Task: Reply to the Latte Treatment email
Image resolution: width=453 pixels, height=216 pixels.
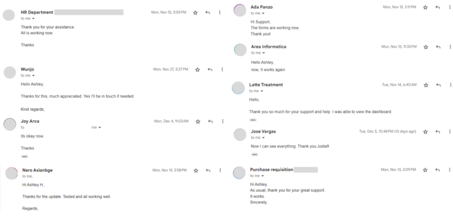Action: click(438, 85)
